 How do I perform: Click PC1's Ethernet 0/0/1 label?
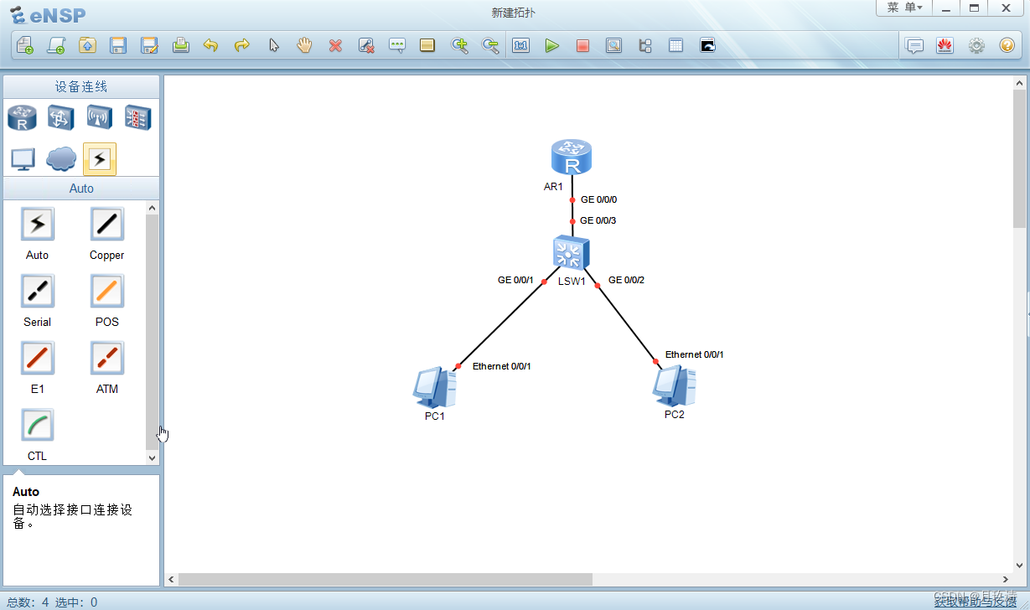pyautogui.click(x=502, y=366)
